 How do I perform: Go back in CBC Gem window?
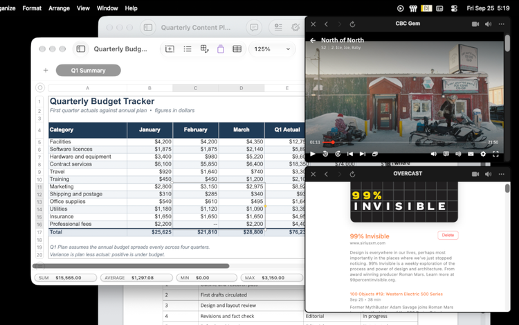326,24
